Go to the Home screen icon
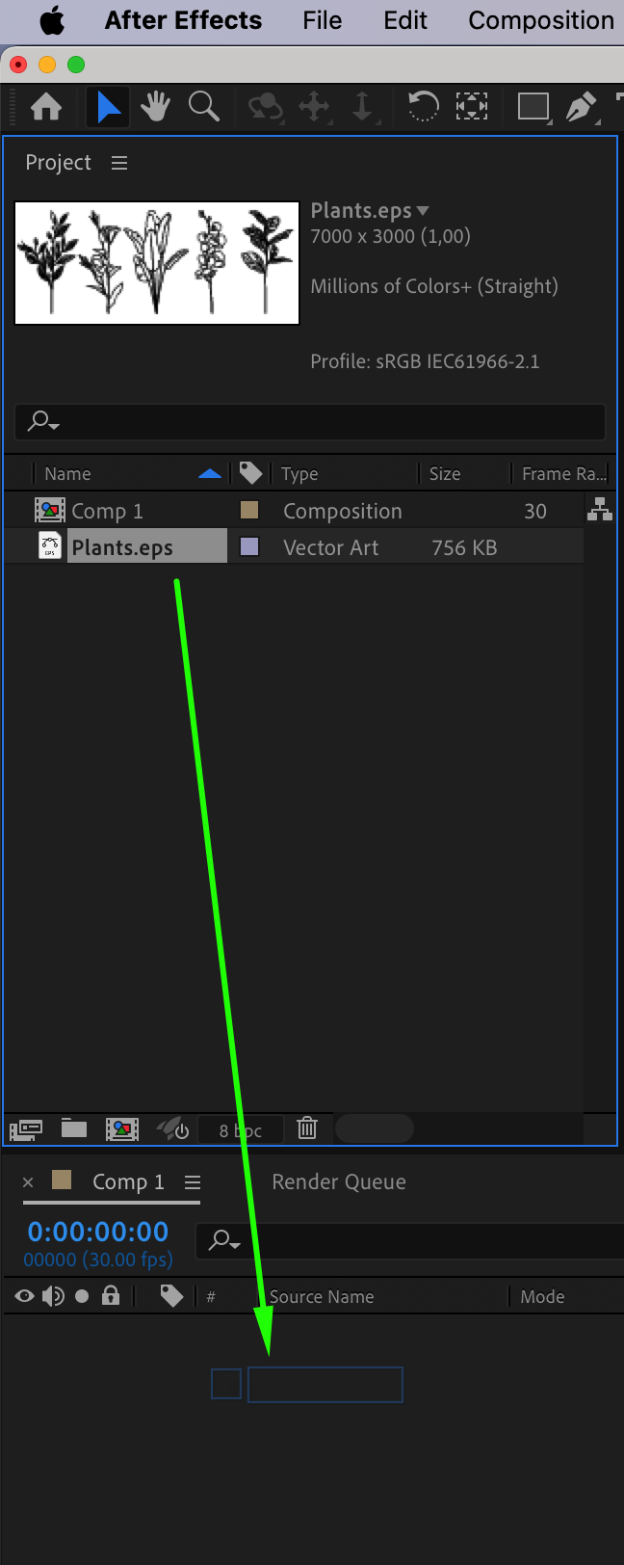 [x=46, y=106]
